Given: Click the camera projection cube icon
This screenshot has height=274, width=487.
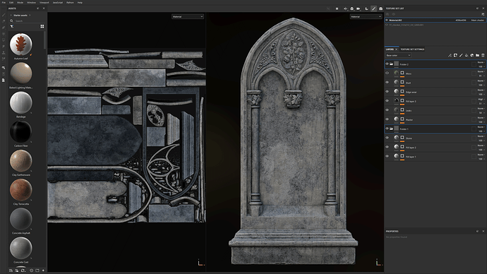Looking at the screenshot, I should click(x=352, y=8).
